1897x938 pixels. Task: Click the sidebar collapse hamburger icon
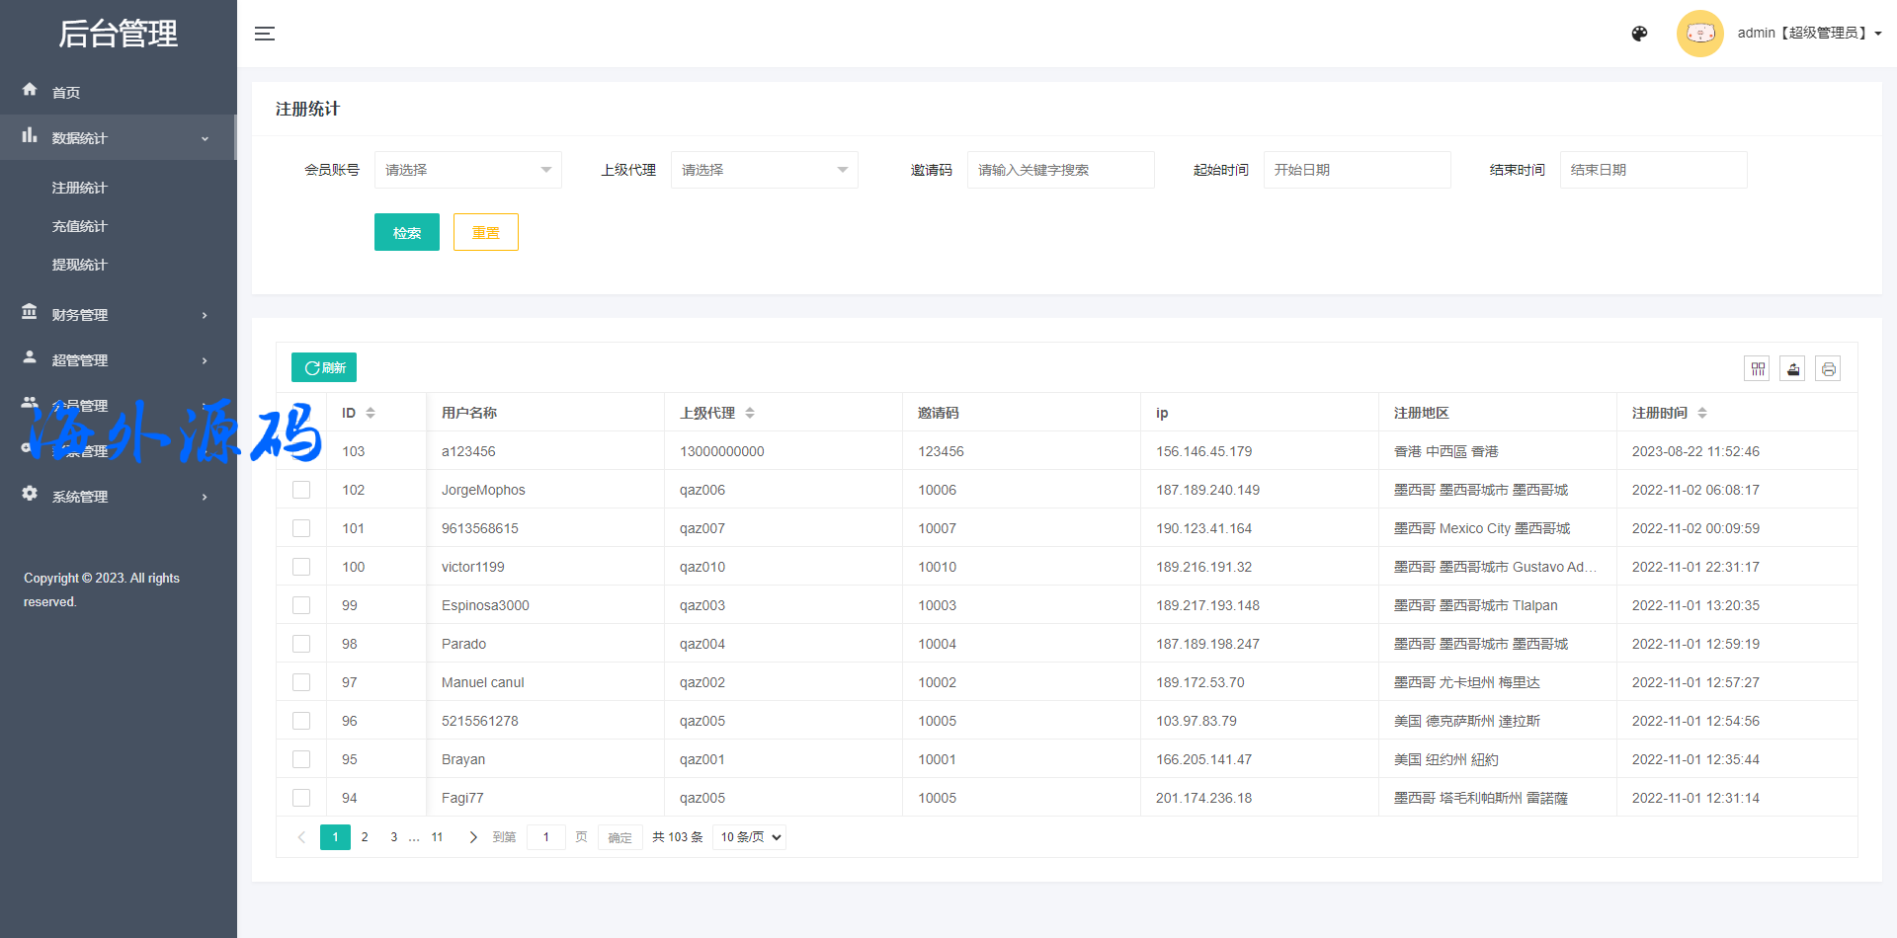click(265, 34)
